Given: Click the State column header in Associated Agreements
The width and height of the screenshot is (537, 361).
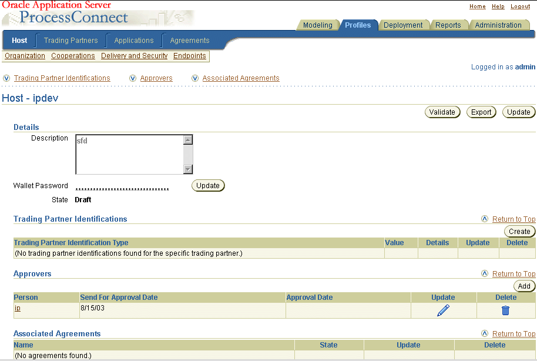Looking at the screenshot, I should pos(328,345).
